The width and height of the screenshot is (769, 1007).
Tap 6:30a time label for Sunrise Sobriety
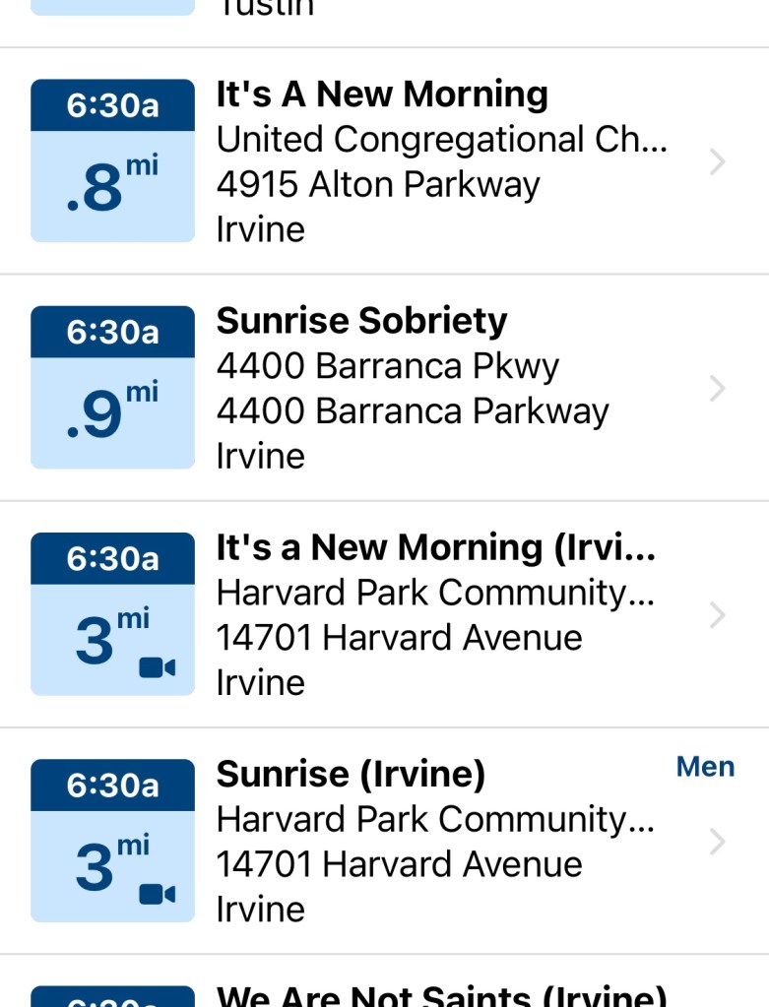pos(112,332)
